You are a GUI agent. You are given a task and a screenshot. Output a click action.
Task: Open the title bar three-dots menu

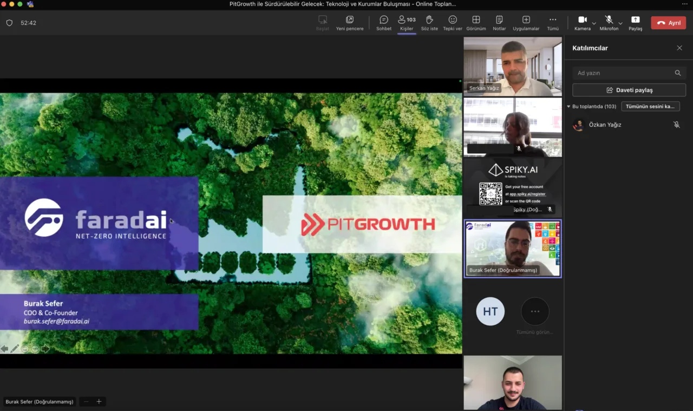[x=684, y=4]
